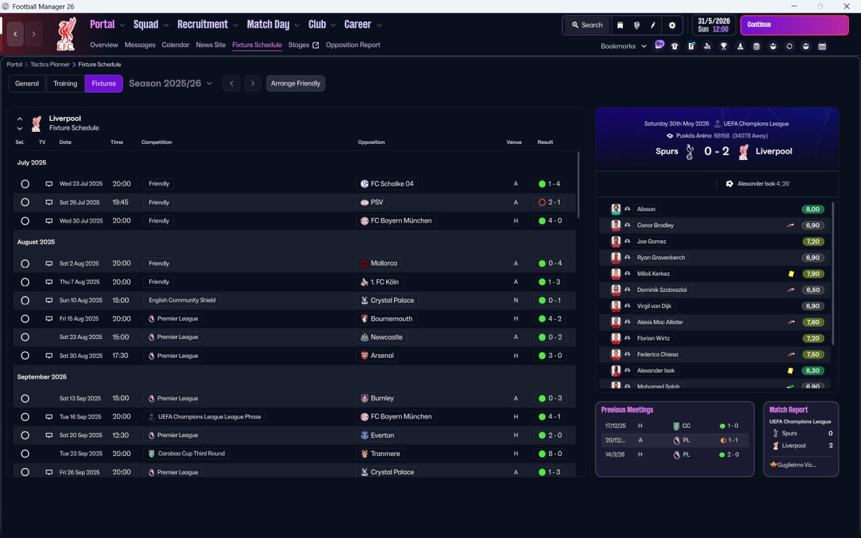Open the Recruitment dropdown menu
This screenshot has width=861, height=538.
[x=208, y=25]
